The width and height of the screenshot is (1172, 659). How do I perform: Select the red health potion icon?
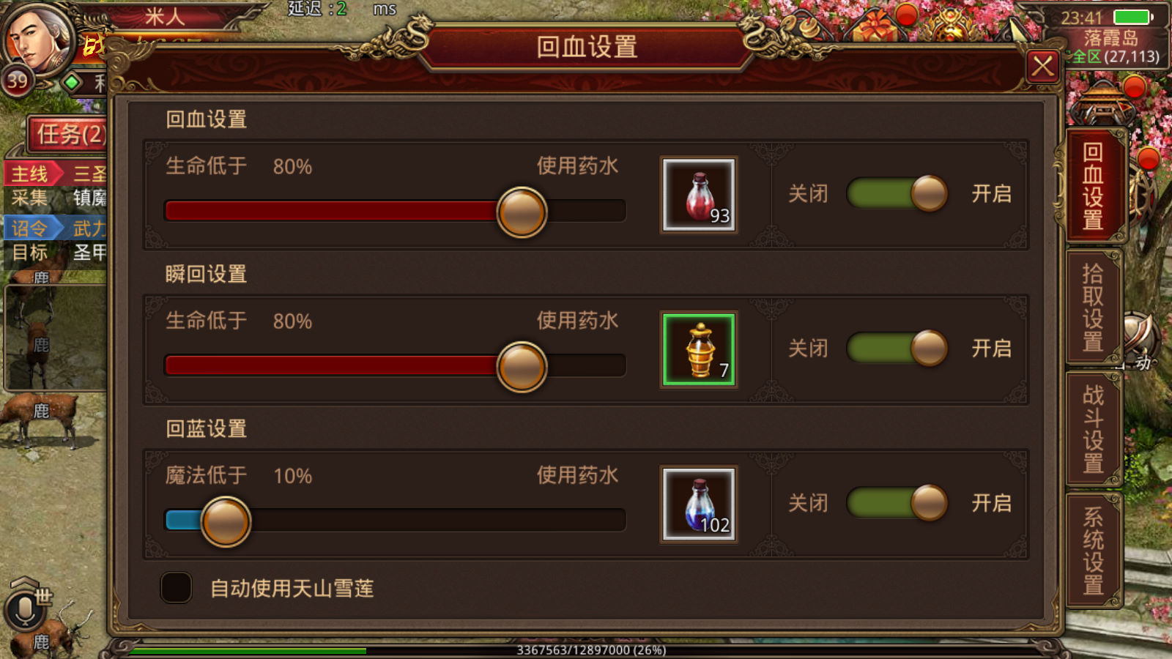tap(699, 195)
